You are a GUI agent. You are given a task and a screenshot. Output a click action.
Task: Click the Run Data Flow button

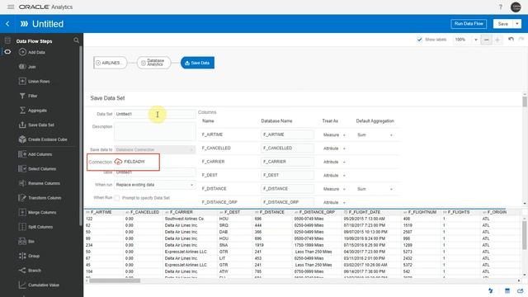pos(469,24)
